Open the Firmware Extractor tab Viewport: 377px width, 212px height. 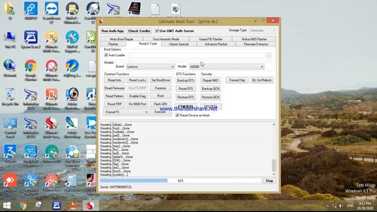[x=256, y=44]
